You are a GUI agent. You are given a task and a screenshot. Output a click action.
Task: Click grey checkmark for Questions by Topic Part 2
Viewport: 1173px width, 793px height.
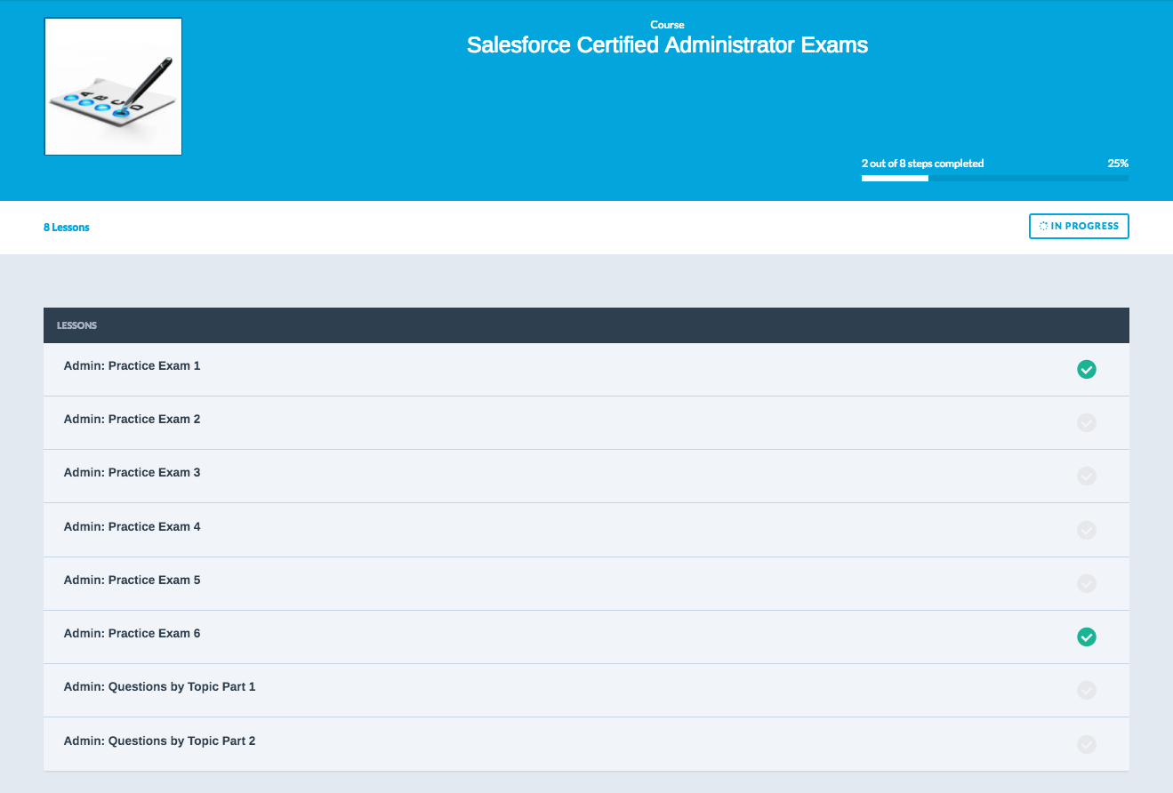click(x=1086, y=744)
